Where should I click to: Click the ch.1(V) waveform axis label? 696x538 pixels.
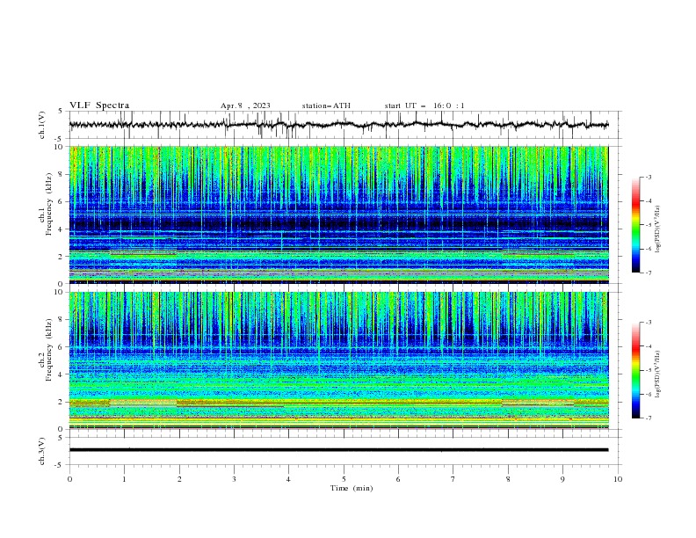point(42,125)
